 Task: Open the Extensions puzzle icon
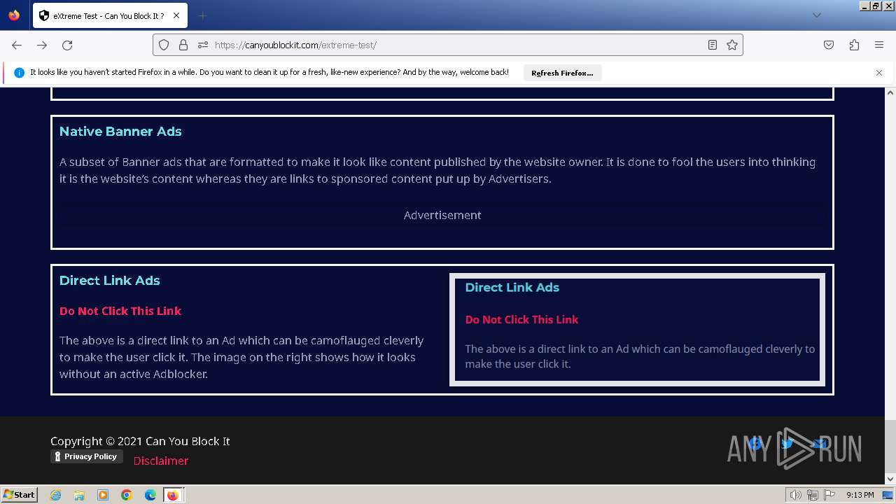tap(854, 45)
